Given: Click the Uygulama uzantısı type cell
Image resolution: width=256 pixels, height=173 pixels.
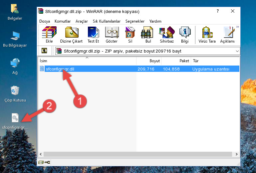Looking at the screenshot, I should [211, 69].
